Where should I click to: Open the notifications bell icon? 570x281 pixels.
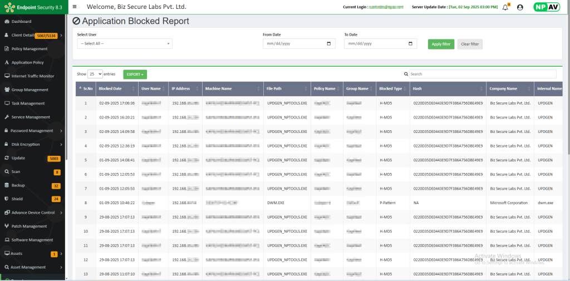pos(505,7)
